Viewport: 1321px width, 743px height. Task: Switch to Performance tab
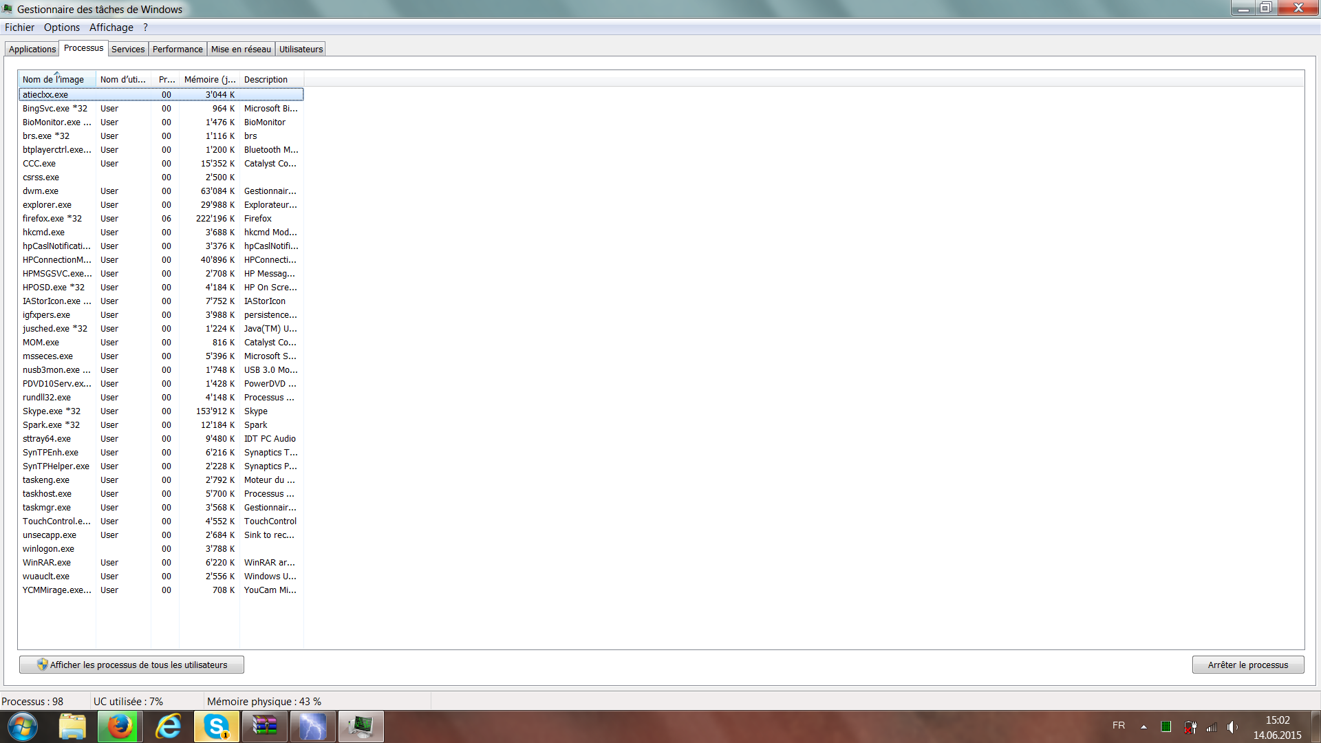click(x=178, y=49)
